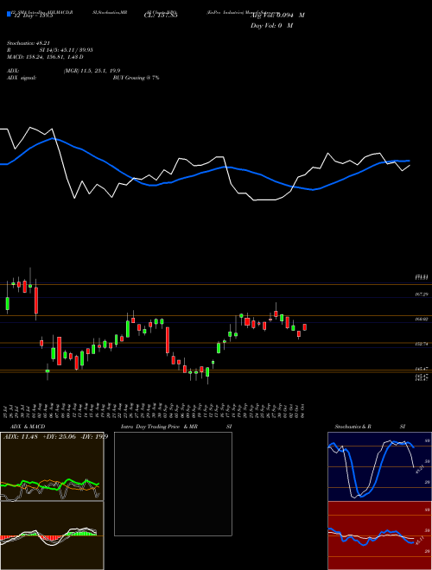Screen dimensions: 432x570
Task: Click the 152.74 price axis label
Action: tap(422, 344)
